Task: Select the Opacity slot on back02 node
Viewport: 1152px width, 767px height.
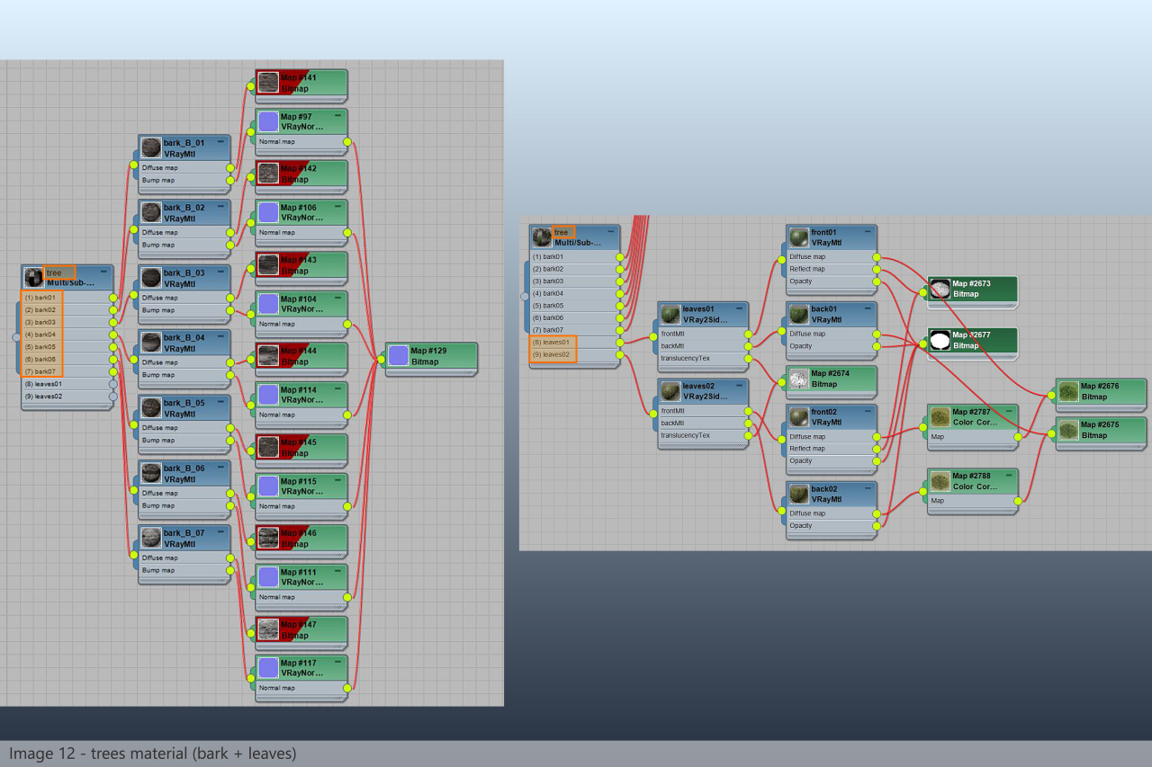Action: click(x=830, y=526)
